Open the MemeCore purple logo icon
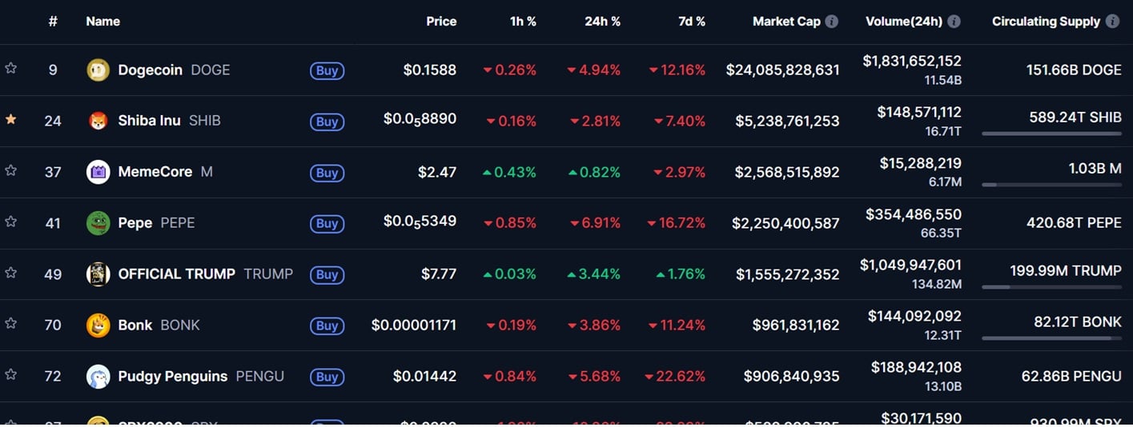This screenshot has width=1133, height=427. (98, 172)
